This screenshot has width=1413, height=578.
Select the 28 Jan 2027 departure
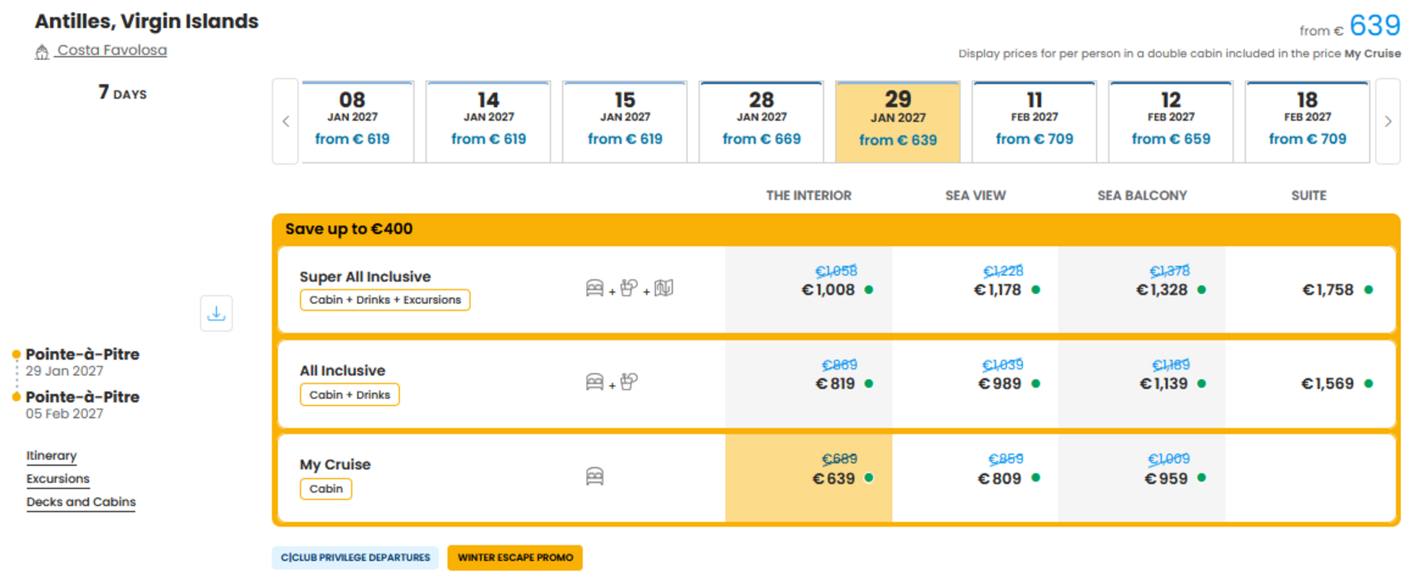point(761,121)
